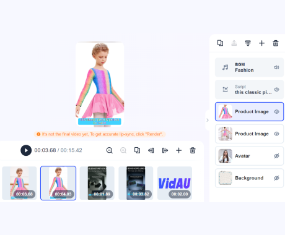Viewport: 285px width, 235px height.
Task: Hide the second Product Image layer
Action: (276, 134)
